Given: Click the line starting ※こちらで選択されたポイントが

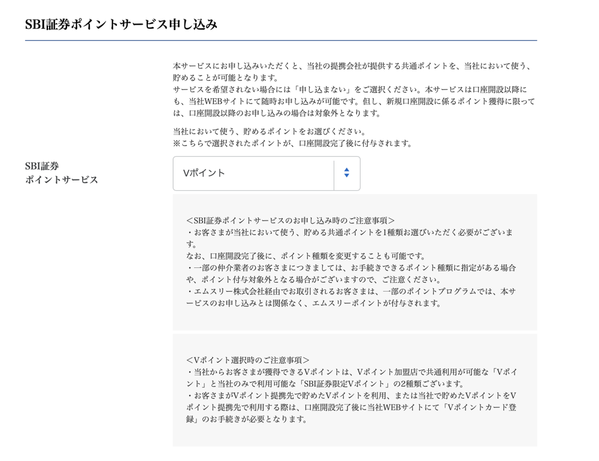Looking at the screenshot, I should tap(293, 144).
